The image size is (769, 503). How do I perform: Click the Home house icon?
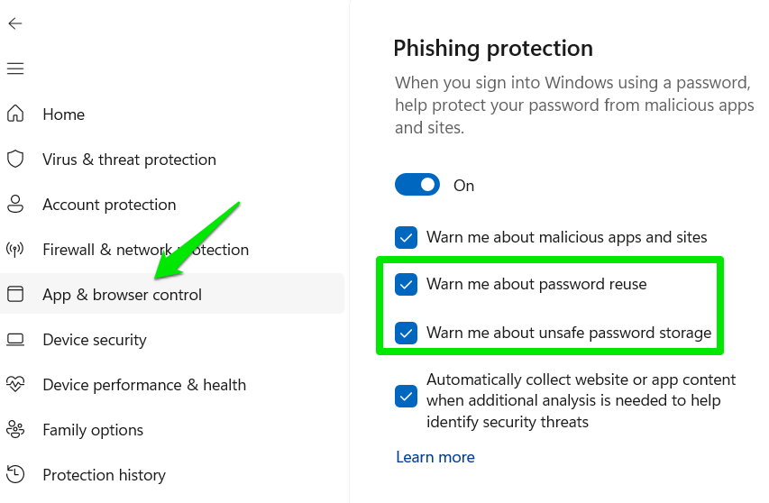click(15, 114)
